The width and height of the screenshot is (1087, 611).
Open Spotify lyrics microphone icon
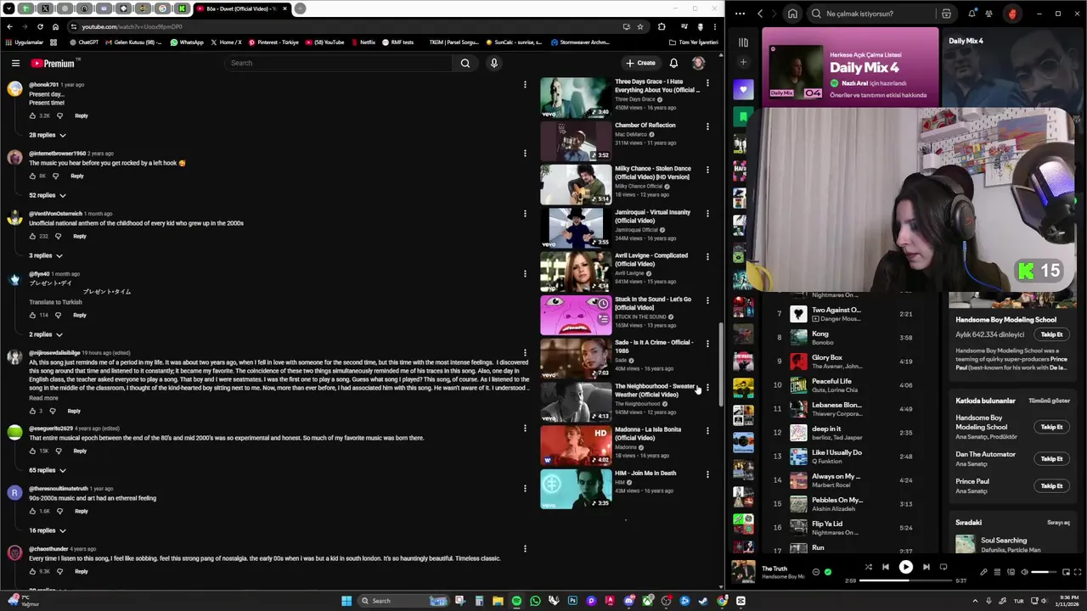point(983,572)
